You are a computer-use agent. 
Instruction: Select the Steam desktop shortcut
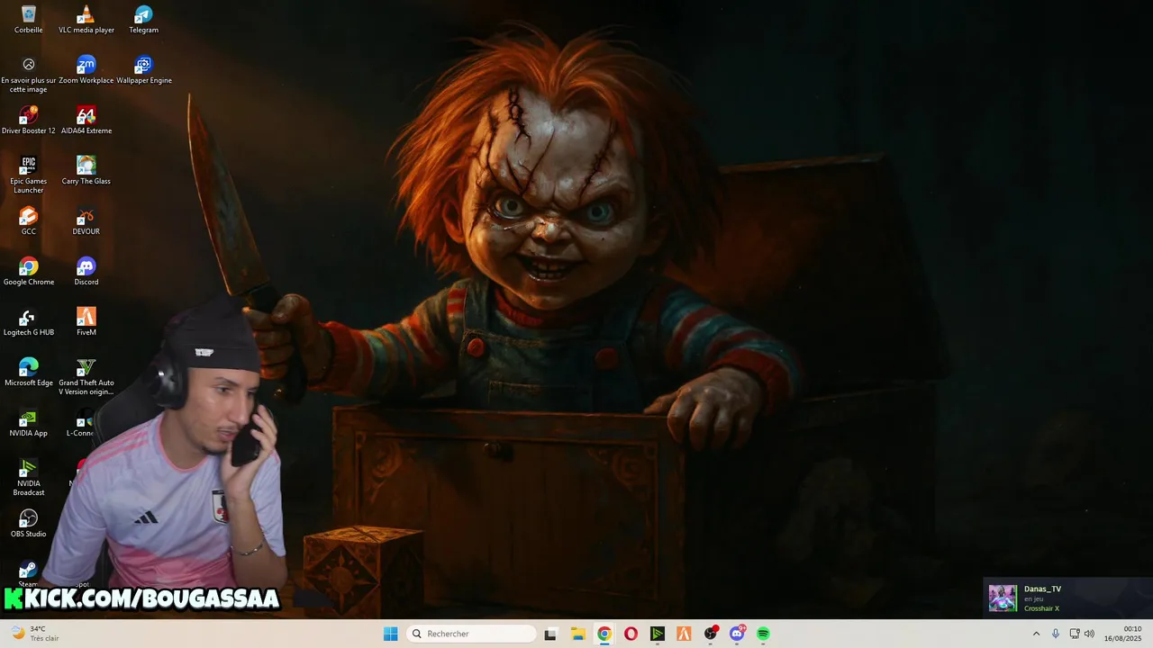click(29, 574)
